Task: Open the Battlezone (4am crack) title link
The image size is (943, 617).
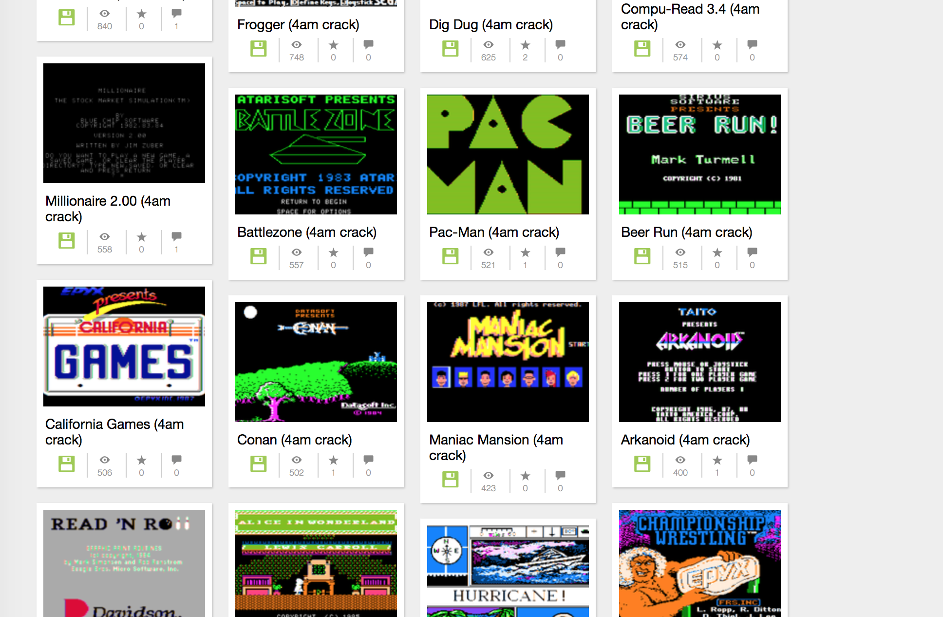Action: [x=307, y=232]
